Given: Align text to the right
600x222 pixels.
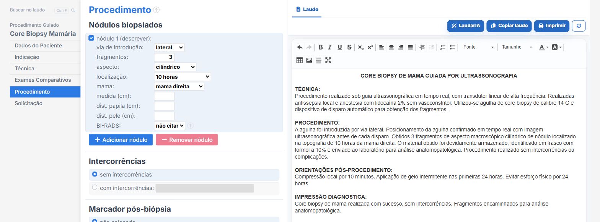Looking at the screenshot, I should [401, 47].
